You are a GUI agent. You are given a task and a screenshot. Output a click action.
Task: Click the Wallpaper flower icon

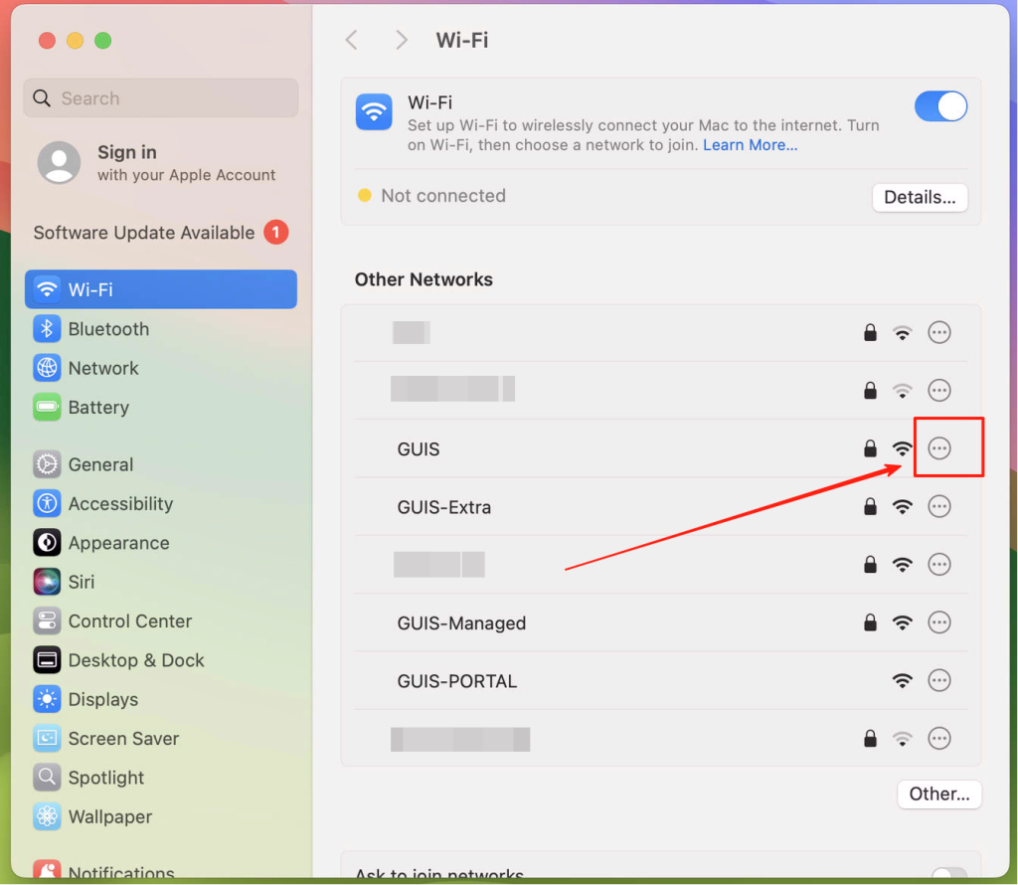tap(47, 817)
